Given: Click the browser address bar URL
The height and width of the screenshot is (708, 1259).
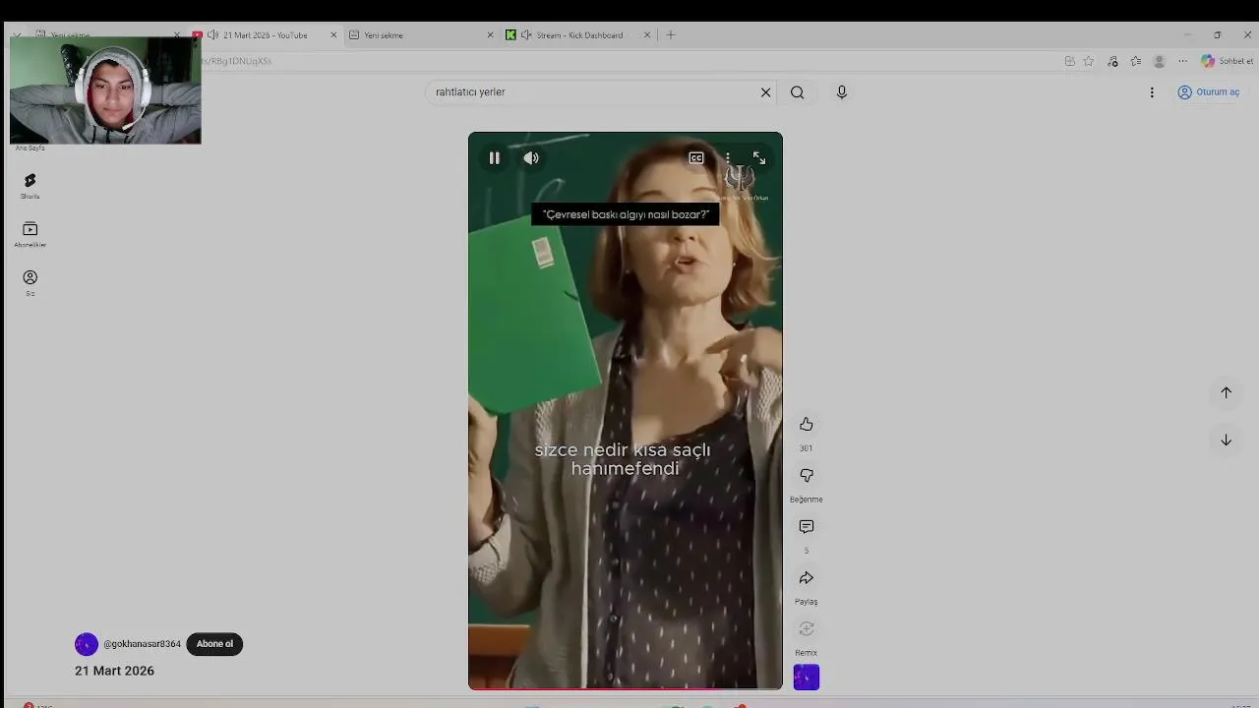Looking at the screenshot, I should [x=237, y=61].
